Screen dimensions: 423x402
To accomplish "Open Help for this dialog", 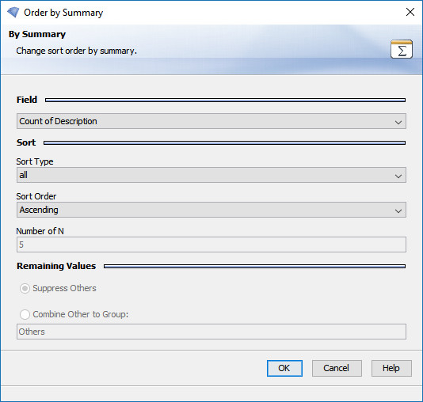I will tap(391, 368).
